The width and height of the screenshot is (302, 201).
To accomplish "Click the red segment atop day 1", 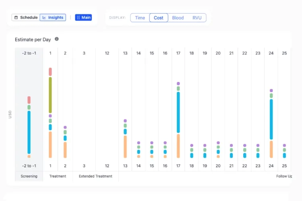I will (x=50, y=72).
